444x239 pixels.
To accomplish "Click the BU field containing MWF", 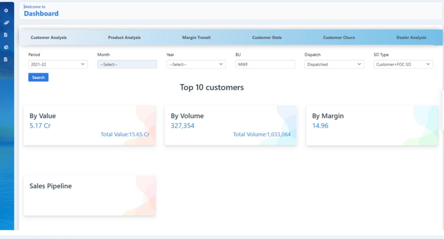I will [x=265, y=64].
